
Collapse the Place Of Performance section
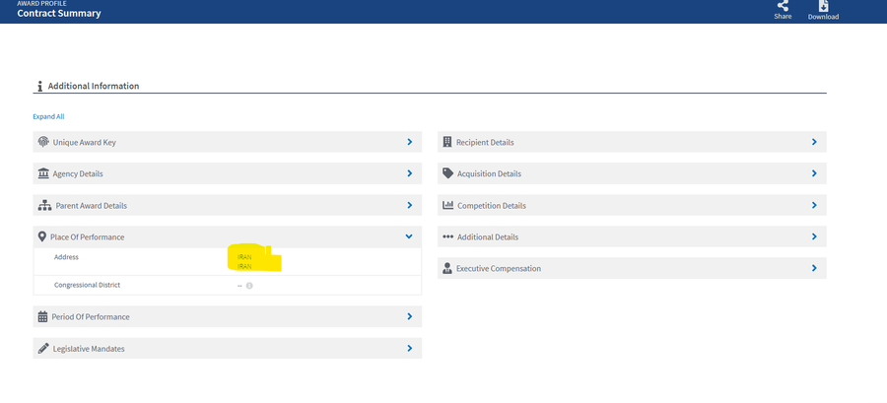click(408, 236)
